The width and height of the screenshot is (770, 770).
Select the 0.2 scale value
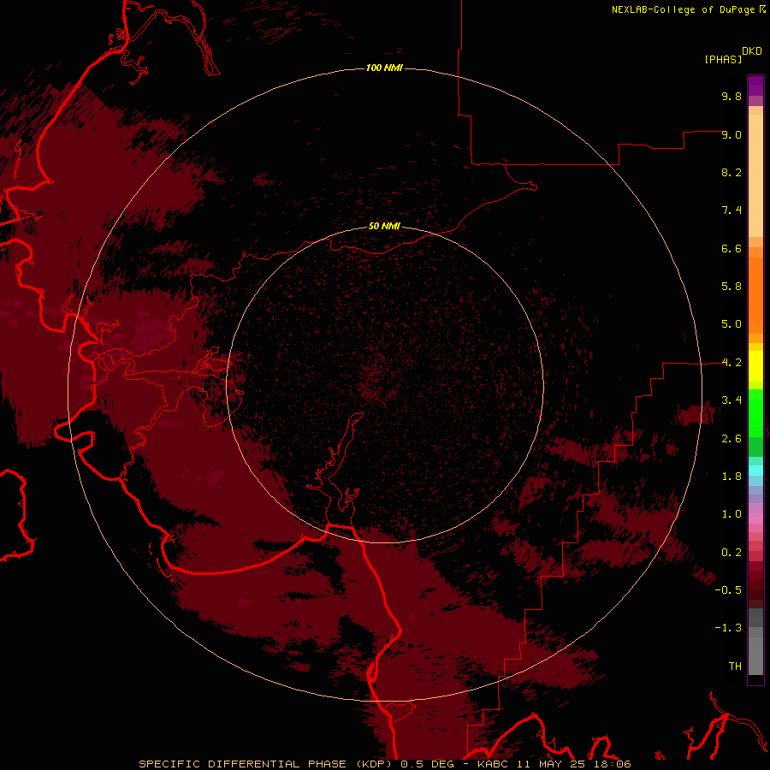point(731,553)
